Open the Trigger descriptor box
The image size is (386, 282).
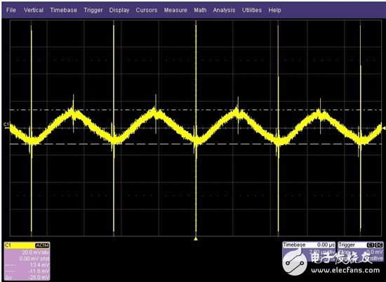pos(361,252)
